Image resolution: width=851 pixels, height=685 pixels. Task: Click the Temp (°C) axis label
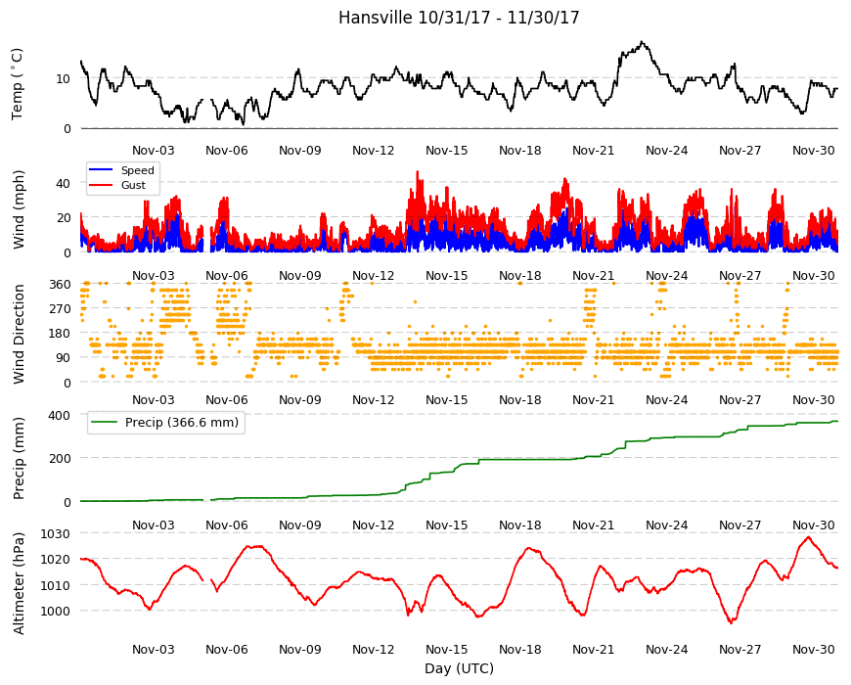click(18, 84)
